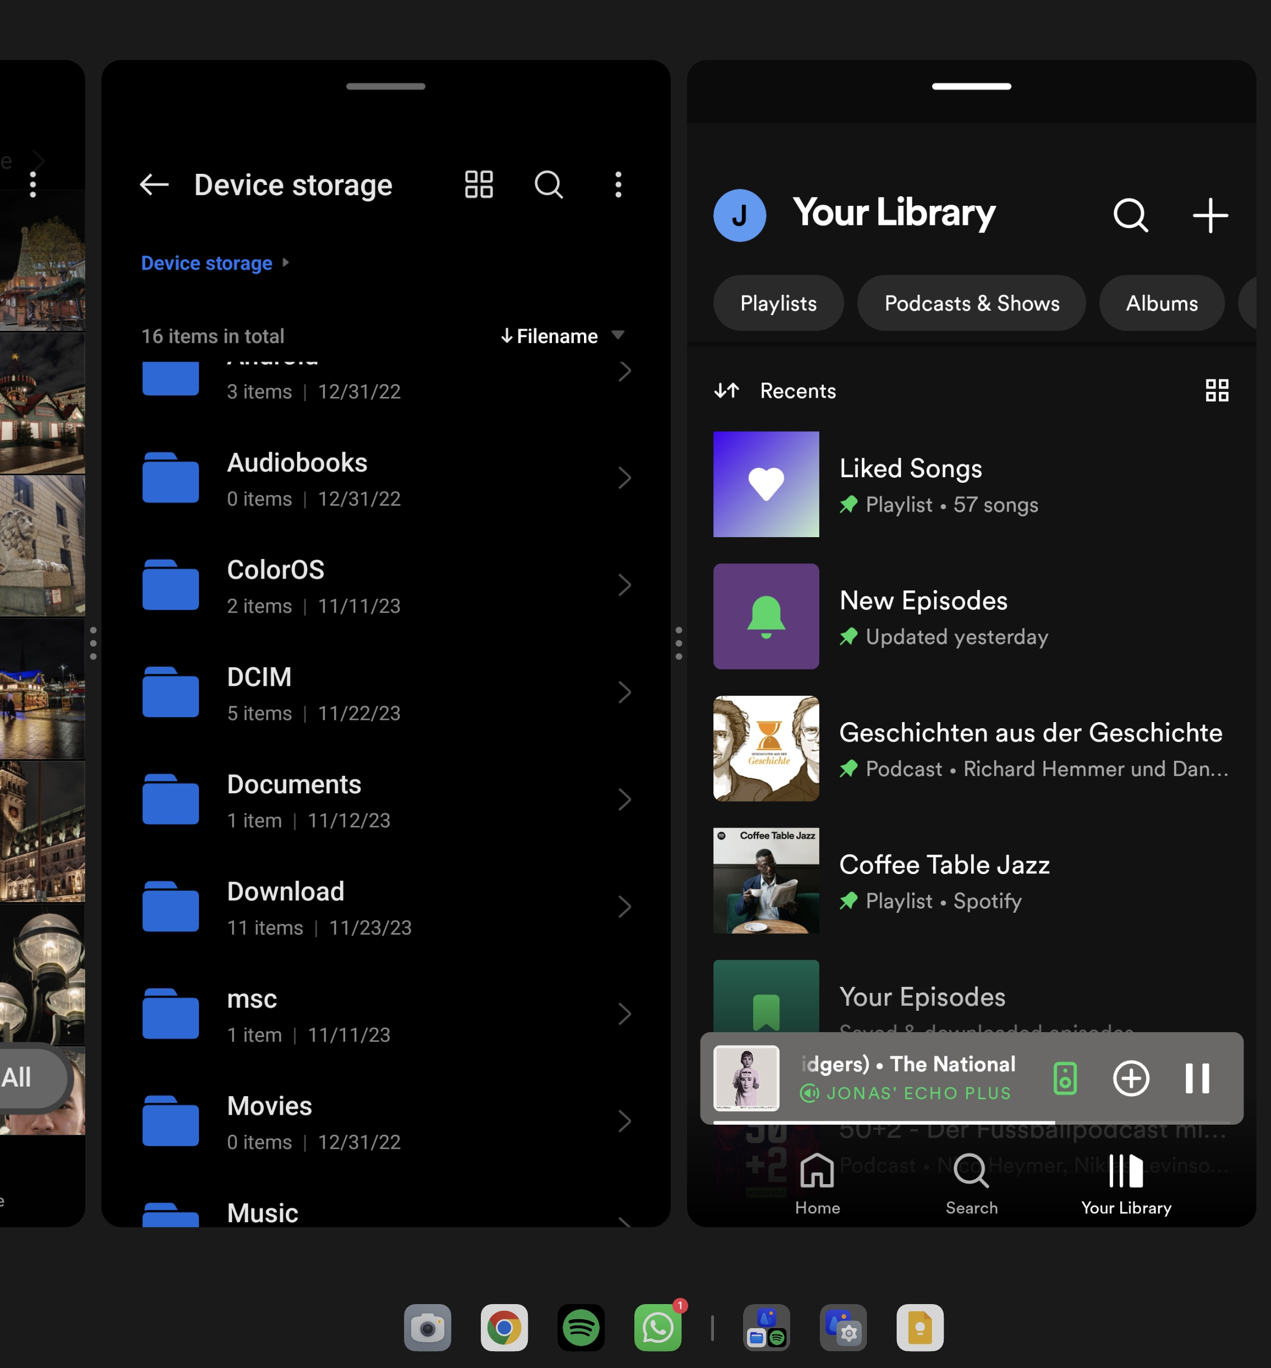The image size is (1271, 1368).
Task: Open three-dot menu in leftmost gallery window
Action: tap(33, 184)
